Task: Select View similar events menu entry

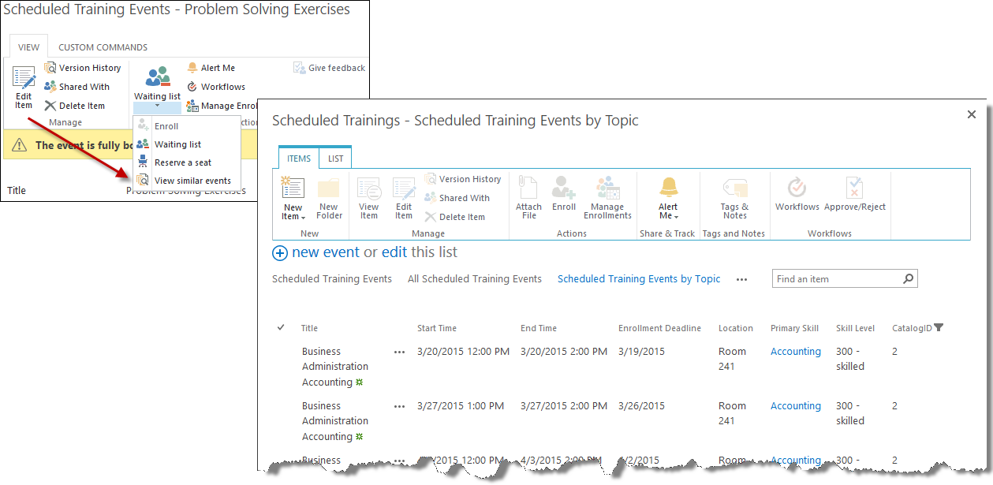Action: click(x=192, y=181)
